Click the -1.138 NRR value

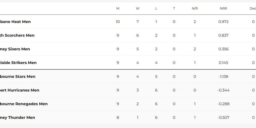tap(223, 77)
